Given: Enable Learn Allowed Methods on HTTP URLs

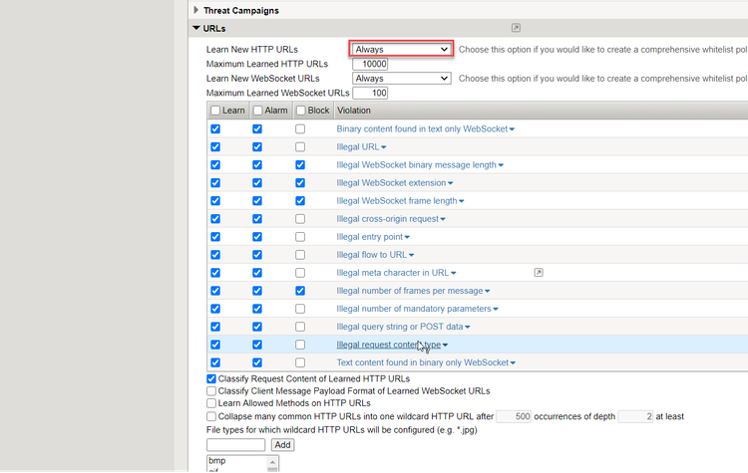Looking at the screenshot, I should [x=211, y=403].
